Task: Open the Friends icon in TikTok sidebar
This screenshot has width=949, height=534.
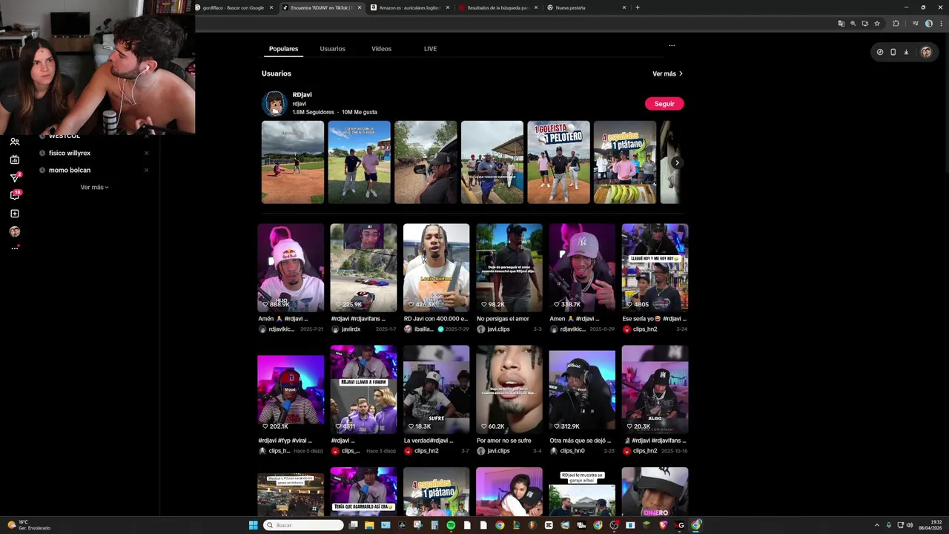Action: tap(14, 142)
